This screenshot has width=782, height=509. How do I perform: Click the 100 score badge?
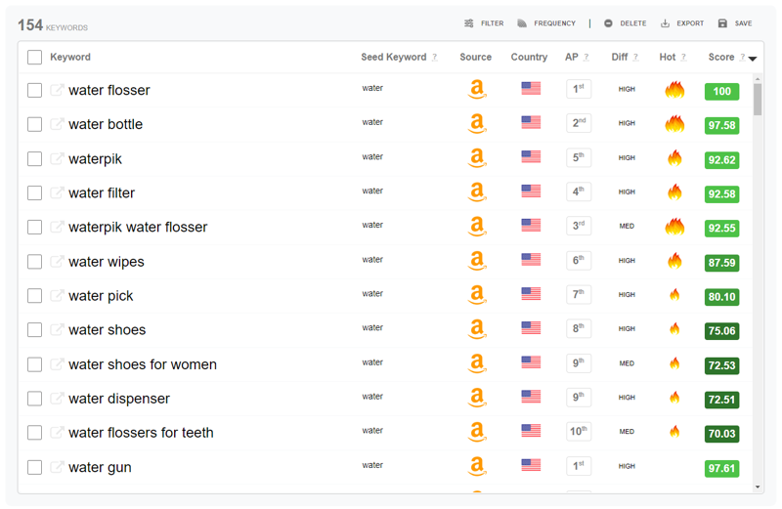click(721, 91)
